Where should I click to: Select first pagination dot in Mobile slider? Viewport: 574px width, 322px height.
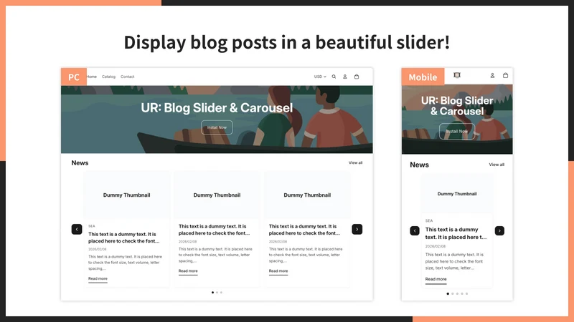[448, 293]
